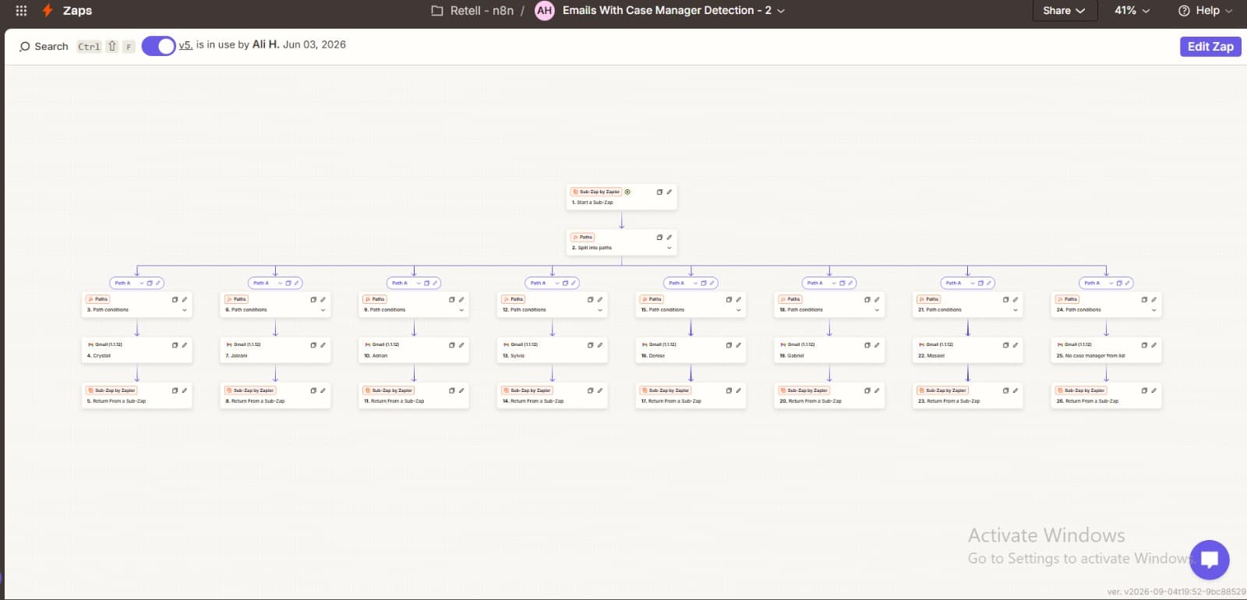Open the Help menu

click(x=1205, y=11)
